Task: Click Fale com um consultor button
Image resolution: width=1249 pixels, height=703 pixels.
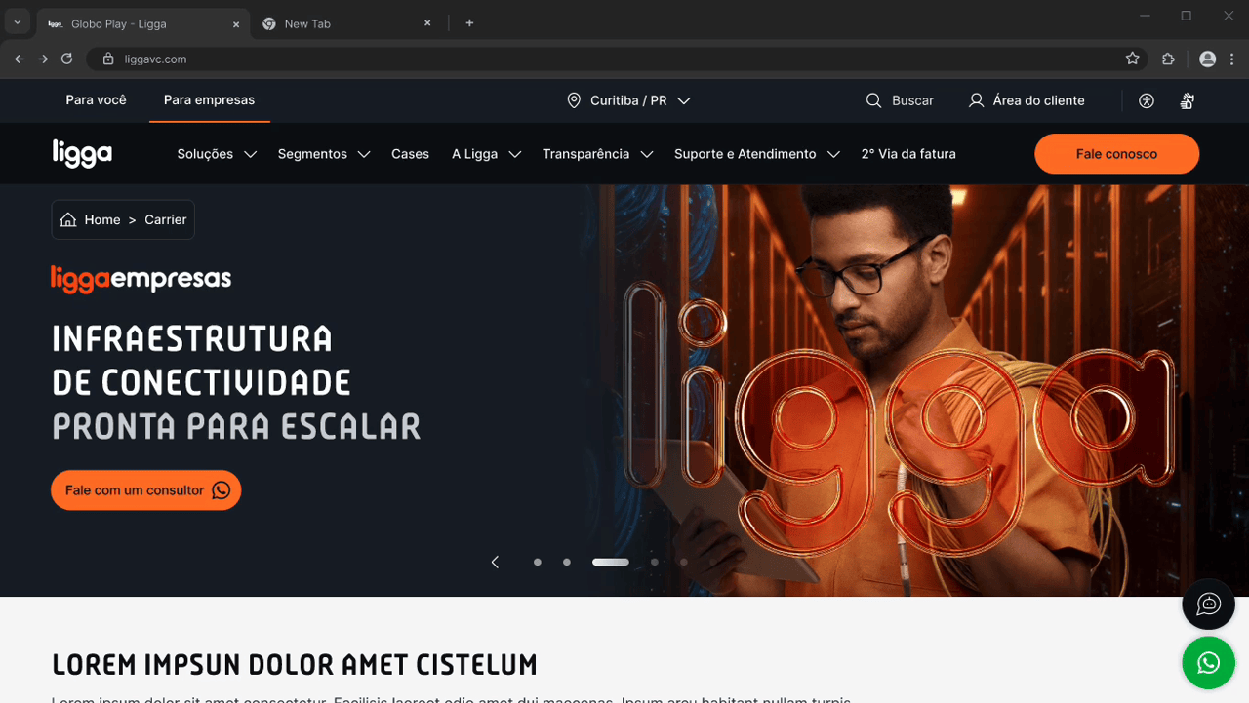Action: 146,490
